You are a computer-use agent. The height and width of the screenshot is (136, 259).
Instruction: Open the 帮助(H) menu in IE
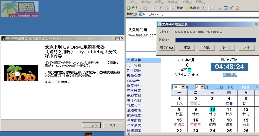tap(200, 2)
